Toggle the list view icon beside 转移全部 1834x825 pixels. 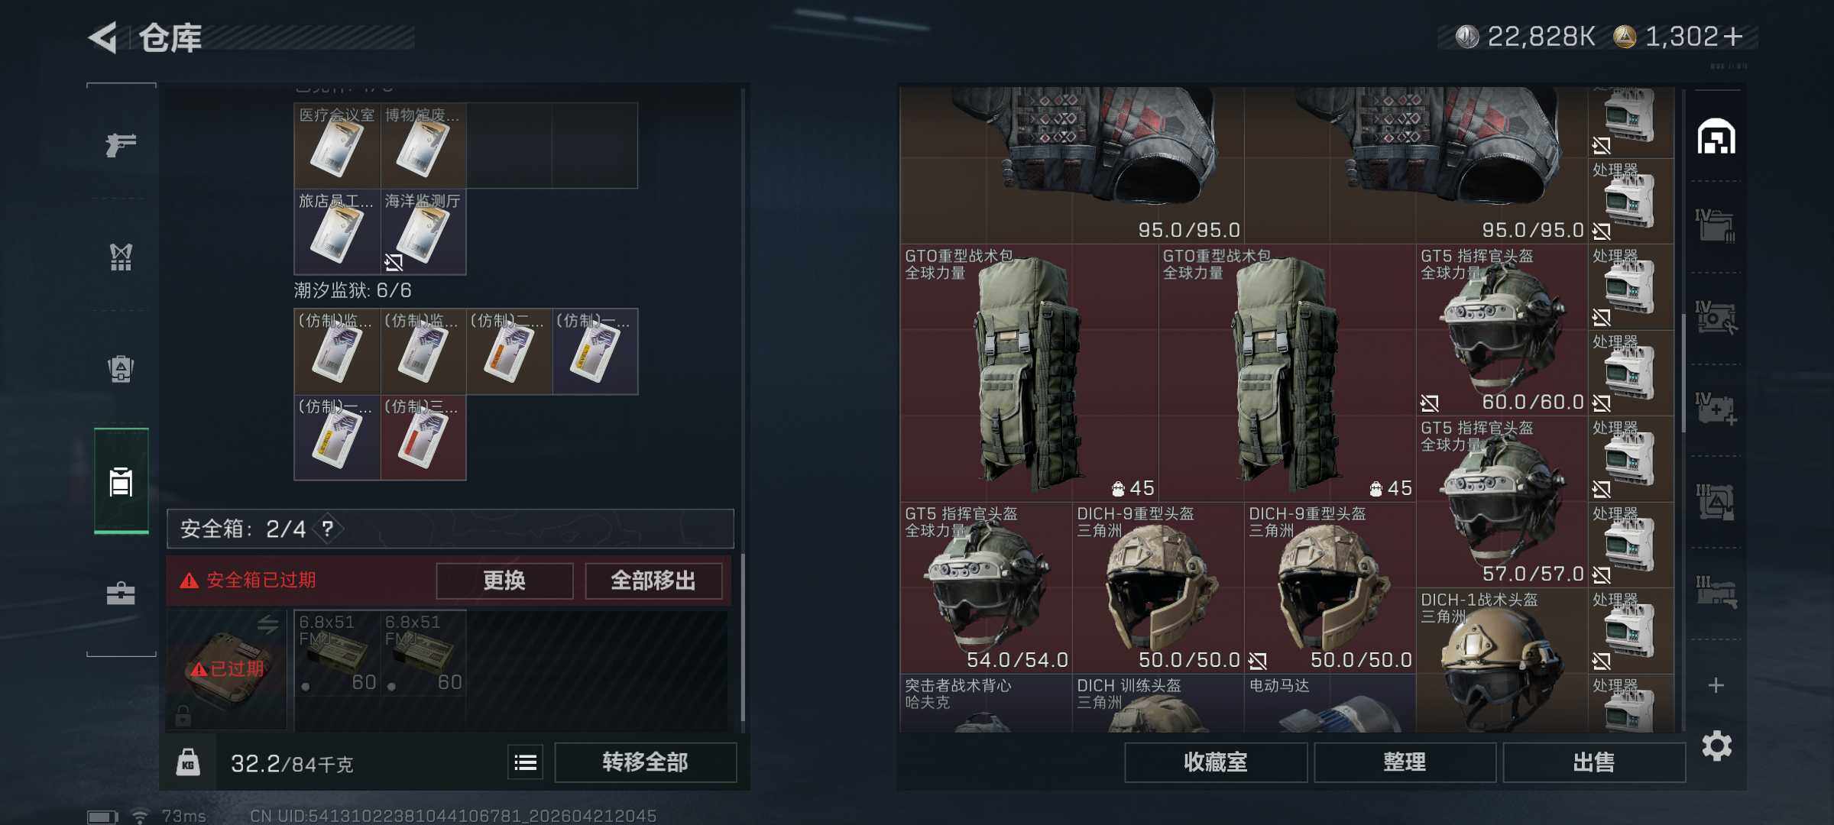tap(526, 762)
